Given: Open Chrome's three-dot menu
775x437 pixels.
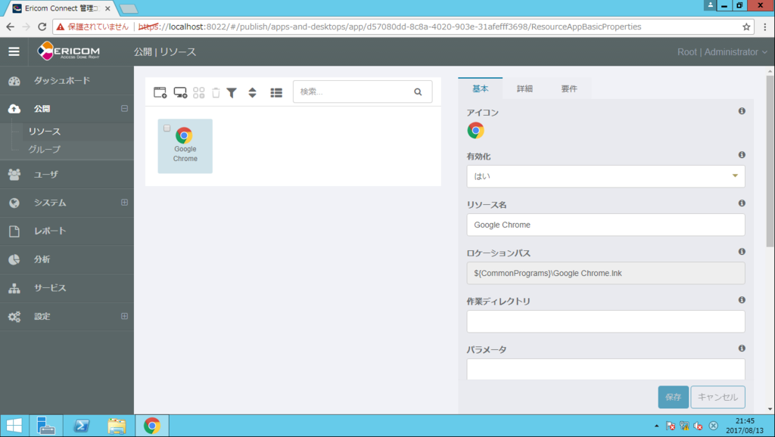Looking at the screenshot, I should pyautogui.click(x=765, y=26).
